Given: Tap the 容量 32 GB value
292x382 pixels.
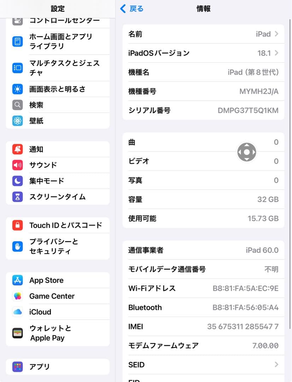Looking at the screenshot, I should tap(268, 199).
